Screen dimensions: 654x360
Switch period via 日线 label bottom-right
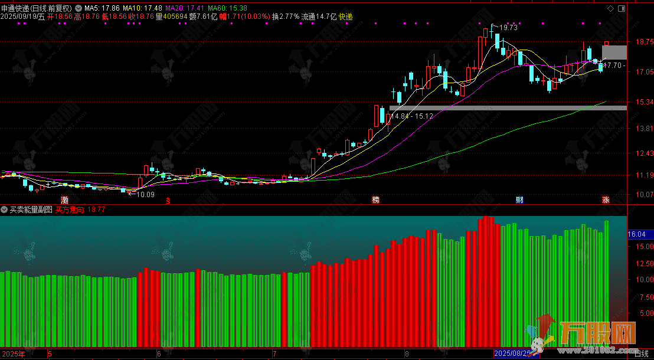(x=640, y=354)
